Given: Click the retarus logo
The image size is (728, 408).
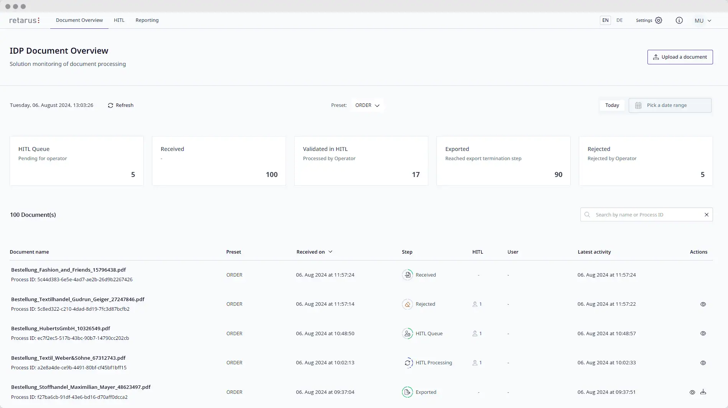Looking at the screenshot, I should coord(25,20).
